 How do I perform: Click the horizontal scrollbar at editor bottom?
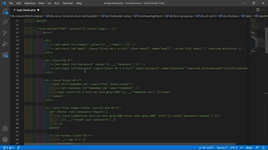click(130, 144)
